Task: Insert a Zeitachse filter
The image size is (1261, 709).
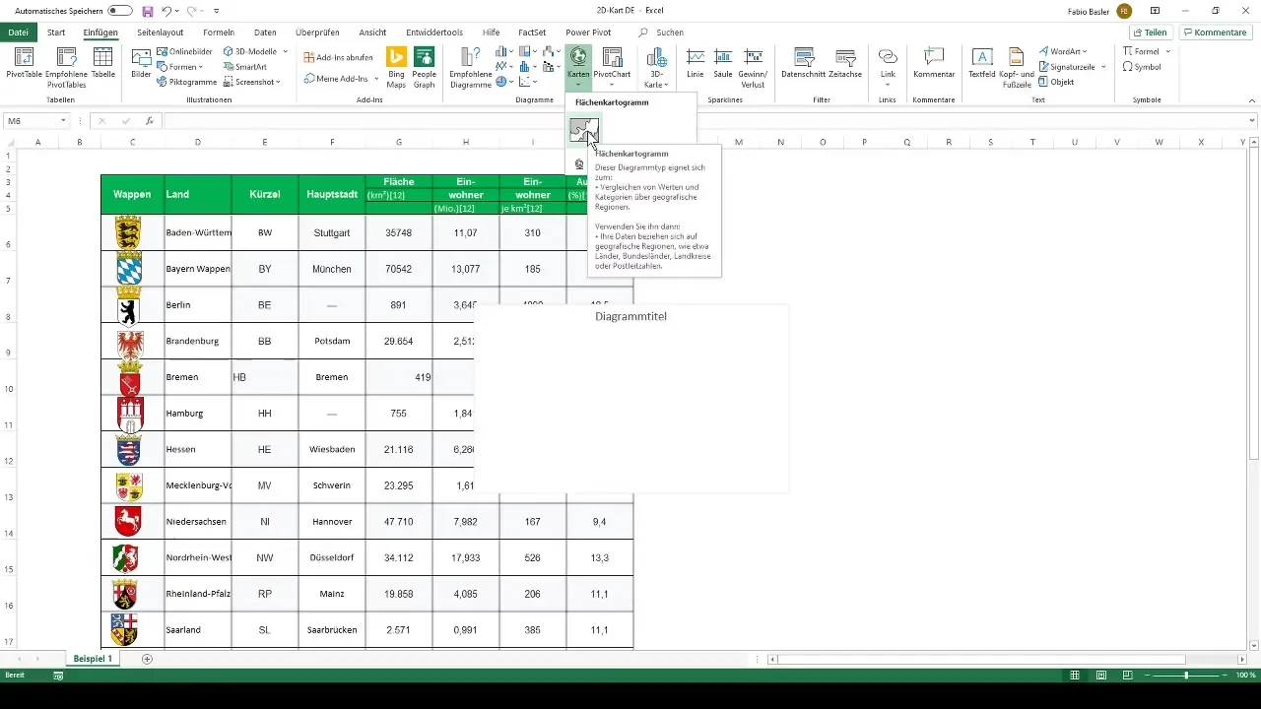Action: [845, 64]
